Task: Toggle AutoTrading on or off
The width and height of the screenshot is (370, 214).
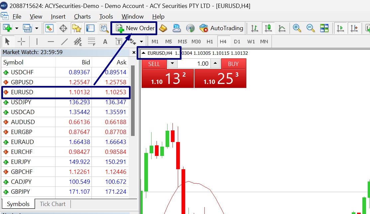Action: 221,28
